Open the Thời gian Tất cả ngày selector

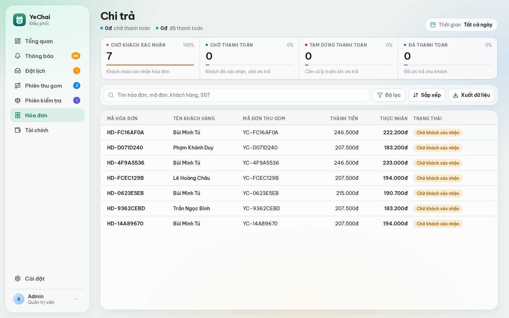pos(461,25)
